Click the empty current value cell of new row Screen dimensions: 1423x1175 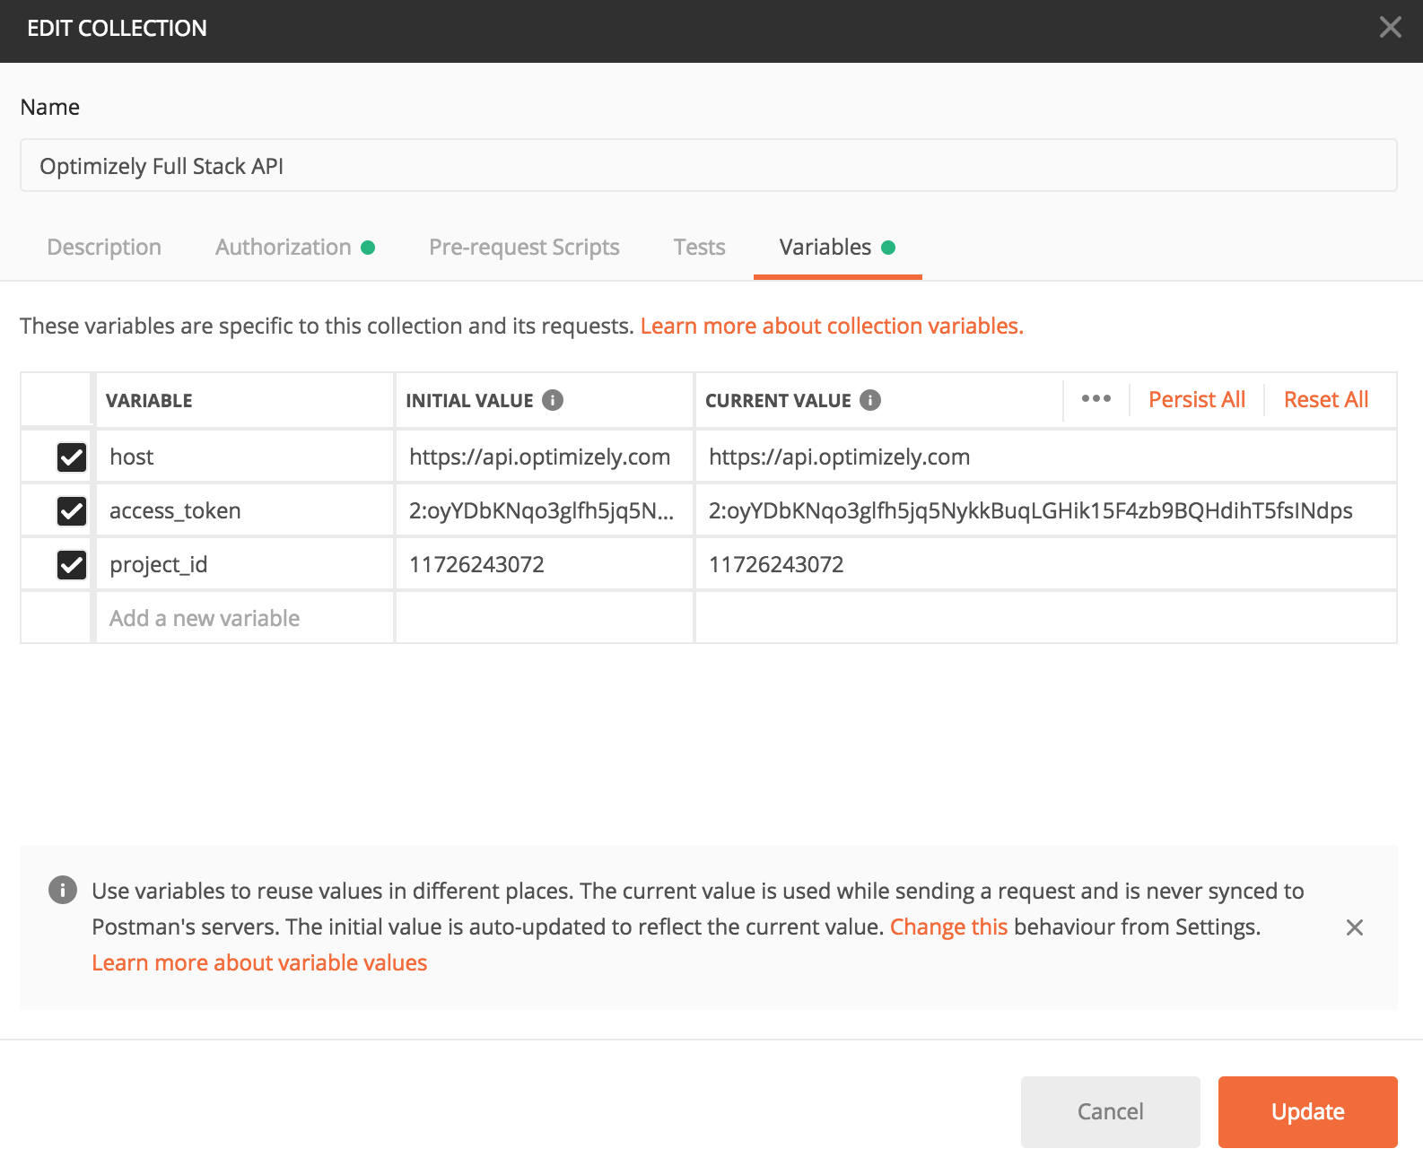[x=1046, y=618]
